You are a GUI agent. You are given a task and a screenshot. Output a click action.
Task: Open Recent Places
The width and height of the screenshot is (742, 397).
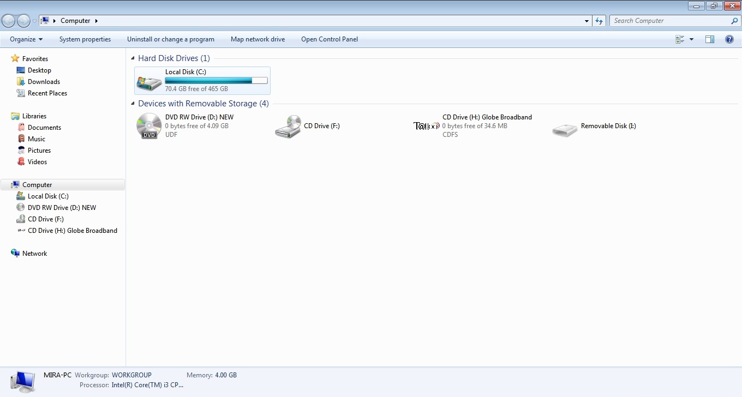coord(47,93)
